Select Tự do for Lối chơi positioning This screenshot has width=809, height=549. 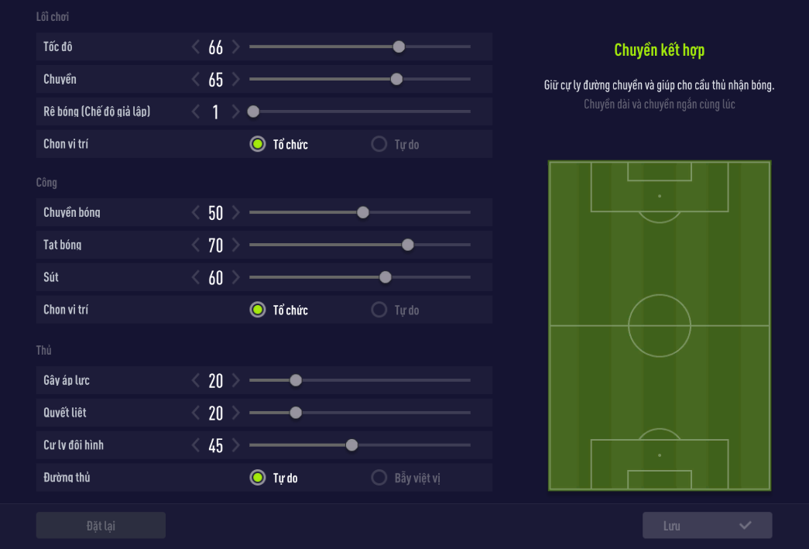pos(379,145)
